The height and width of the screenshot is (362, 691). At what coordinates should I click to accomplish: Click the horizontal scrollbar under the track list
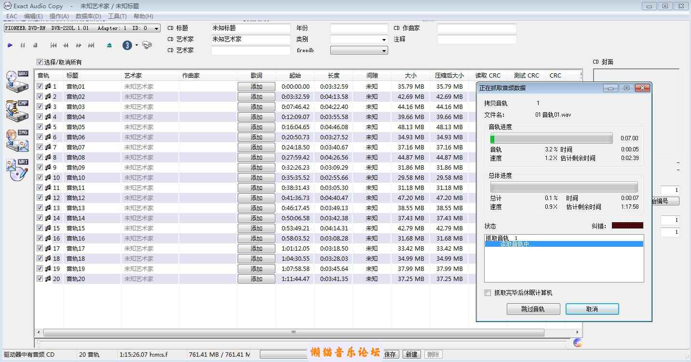pos(293,333)
